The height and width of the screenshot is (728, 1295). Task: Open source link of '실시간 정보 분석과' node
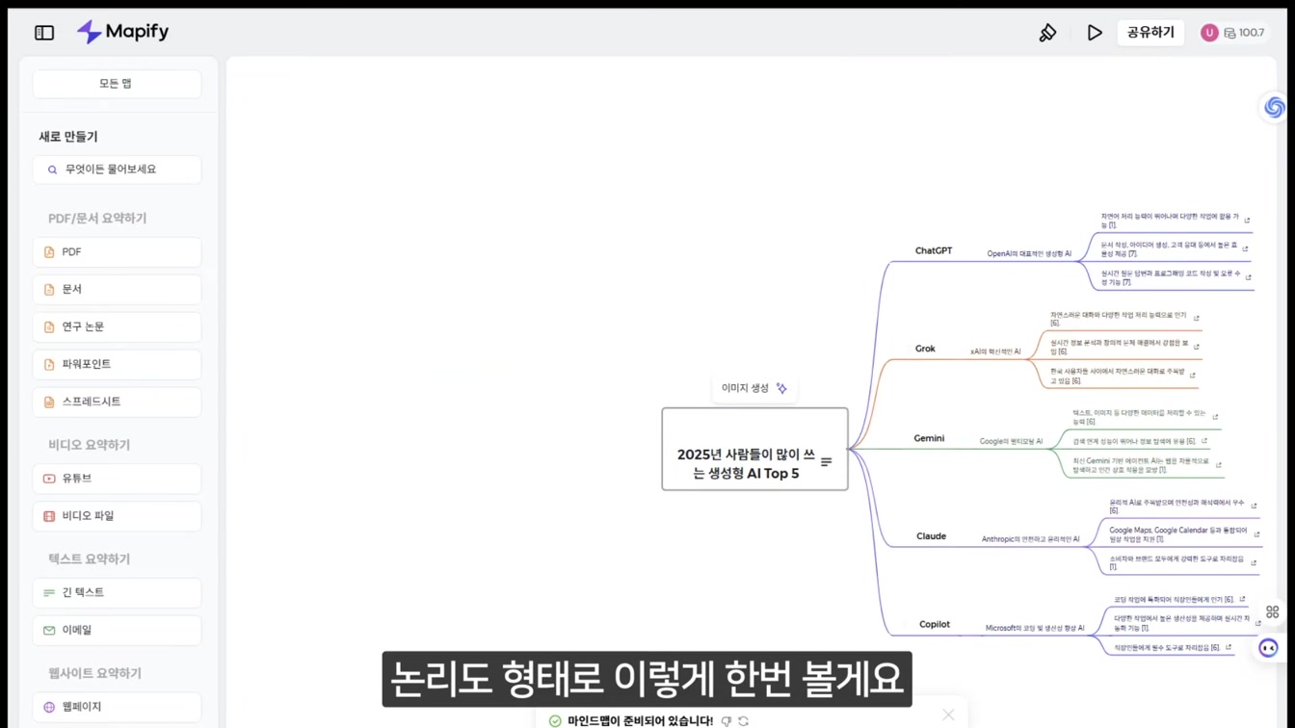coord(1197,347)
